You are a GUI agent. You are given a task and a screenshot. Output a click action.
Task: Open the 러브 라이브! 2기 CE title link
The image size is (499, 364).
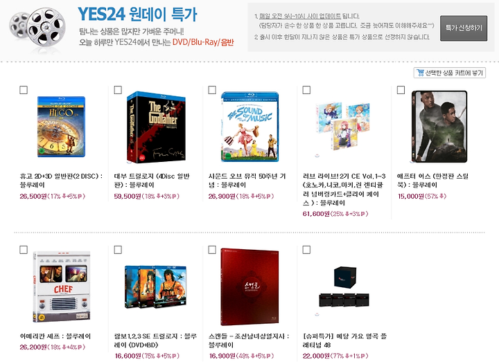(x=344, y=190)
